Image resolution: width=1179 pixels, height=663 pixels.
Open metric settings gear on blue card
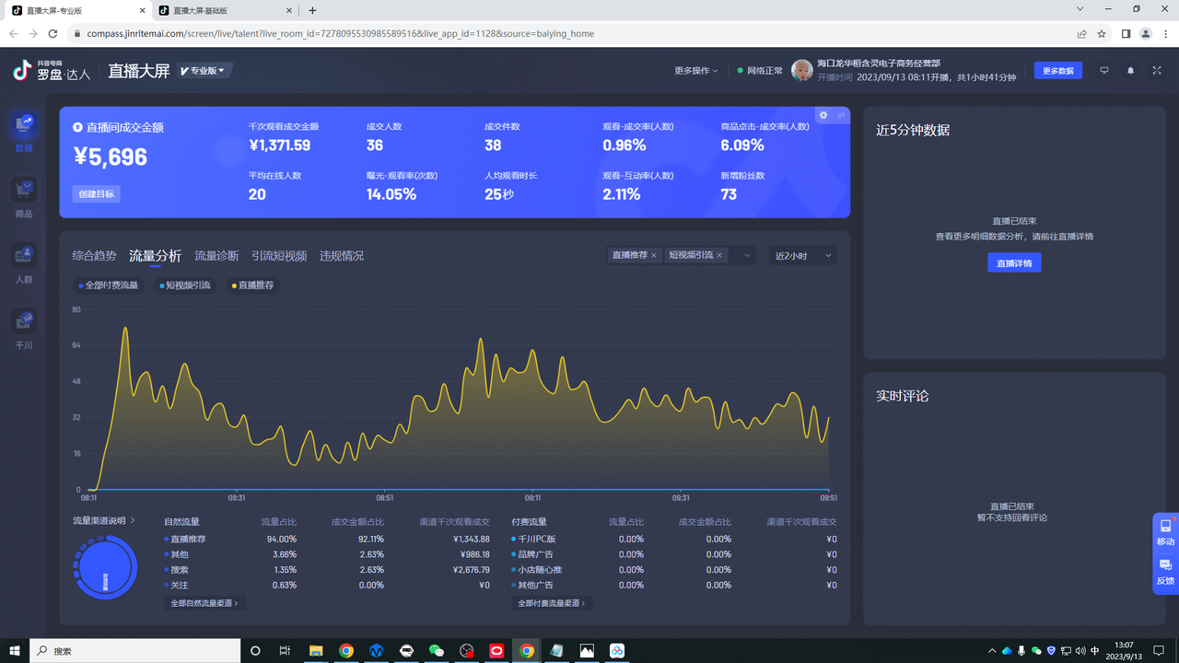coord(823,116)
